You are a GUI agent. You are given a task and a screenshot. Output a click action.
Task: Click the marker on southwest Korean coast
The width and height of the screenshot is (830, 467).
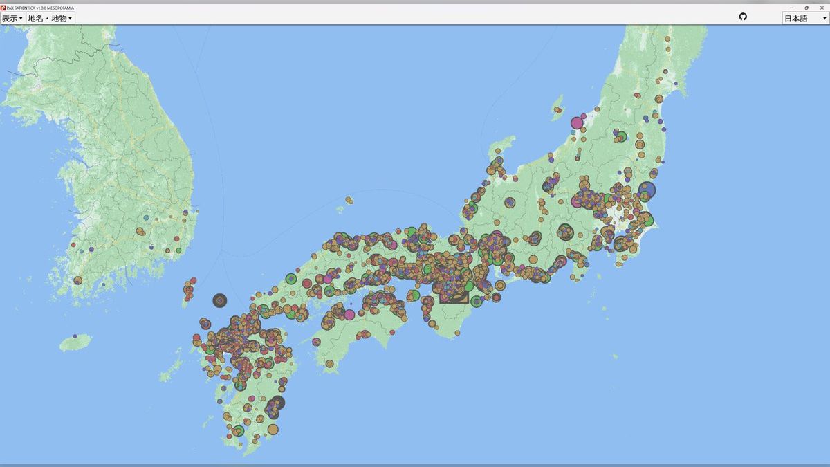(x=78, y=280)
